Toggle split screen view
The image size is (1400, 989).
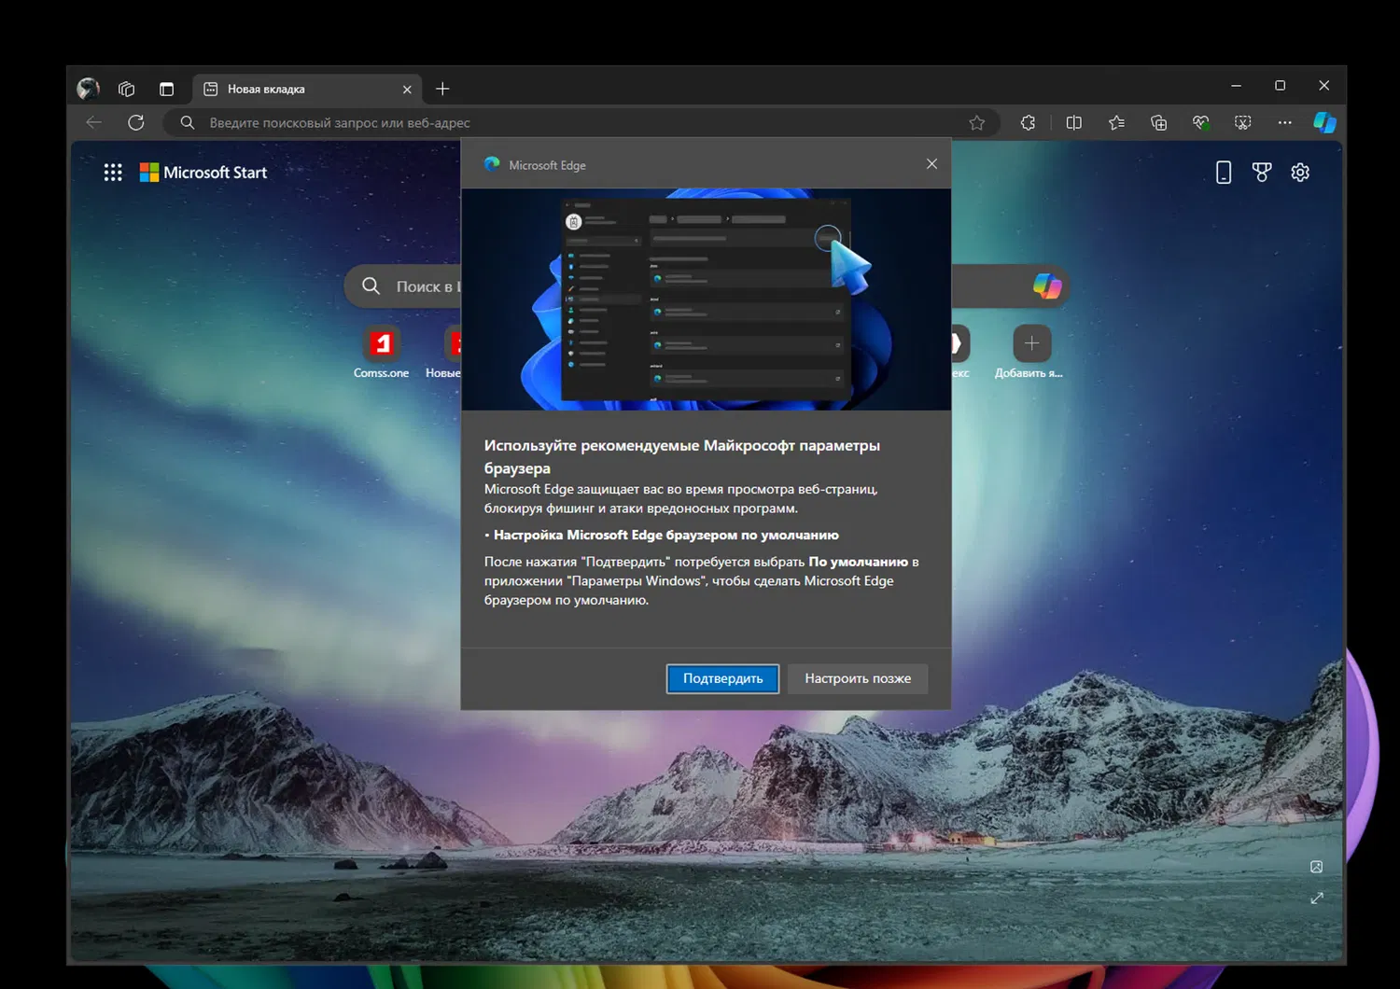click(1073, 122)
